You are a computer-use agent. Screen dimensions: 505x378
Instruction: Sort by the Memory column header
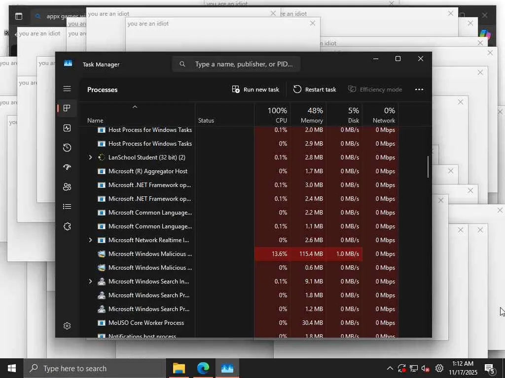pyautogui.click(x=308, y=115)
